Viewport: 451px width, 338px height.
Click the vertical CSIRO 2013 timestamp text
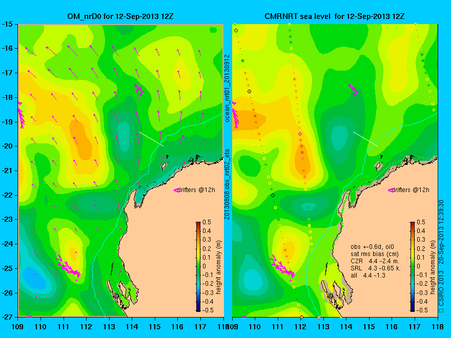pyautogui.click(x=441, y=257)
